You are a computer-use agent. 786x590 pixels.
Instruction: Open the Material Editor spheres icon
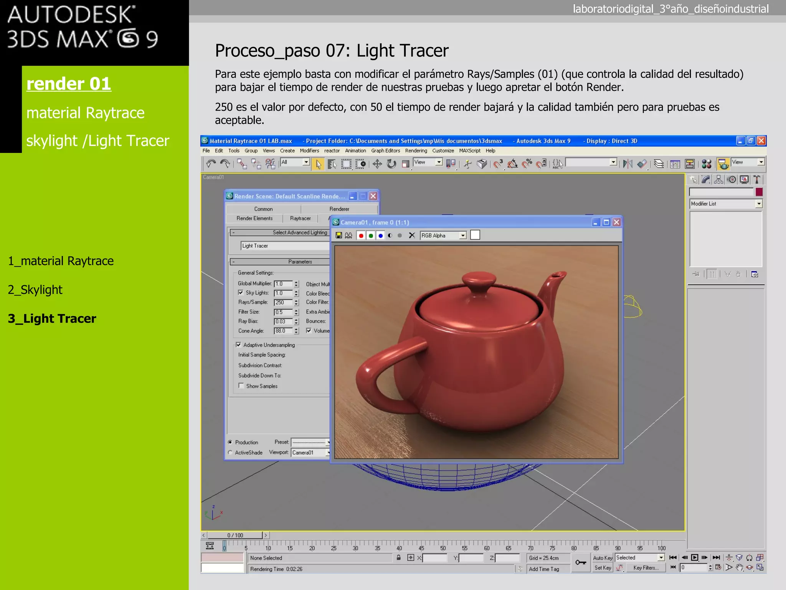coord(707,164)
